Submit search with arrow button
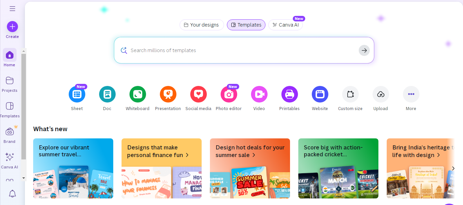463x205 pixels. click(x=364, y=50)
